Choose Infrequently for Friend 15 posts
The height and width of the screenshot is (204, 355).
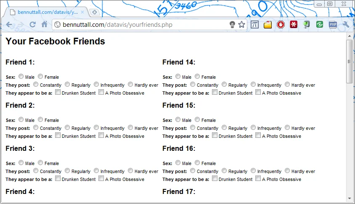point(253,127)
